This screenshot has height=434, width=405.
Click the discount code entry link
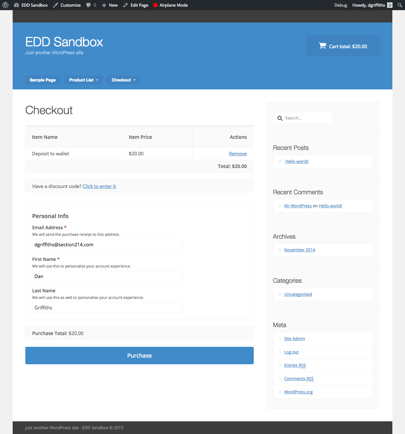tap(99, 186)
